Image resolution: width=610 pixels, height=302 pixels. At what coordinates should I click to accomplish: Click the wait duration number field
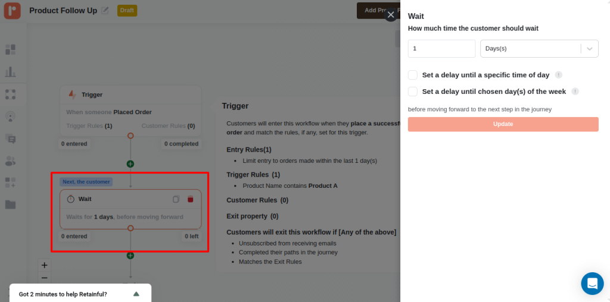[x=441, y=49]
